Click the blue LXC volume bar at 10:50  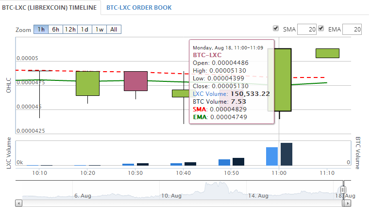[x=224, y=162]
